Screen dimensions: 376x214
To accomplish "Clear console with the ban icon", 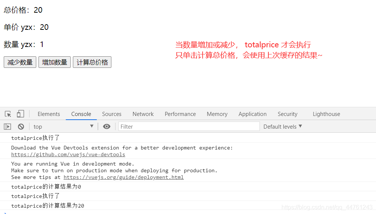I will pyautogui.click(x=21, y=126).
